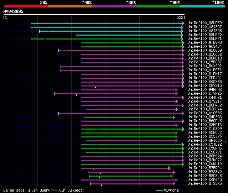Open the UniRef100_Q2H5T3 entry
The image size is (228, 193).
pos(204,125)
